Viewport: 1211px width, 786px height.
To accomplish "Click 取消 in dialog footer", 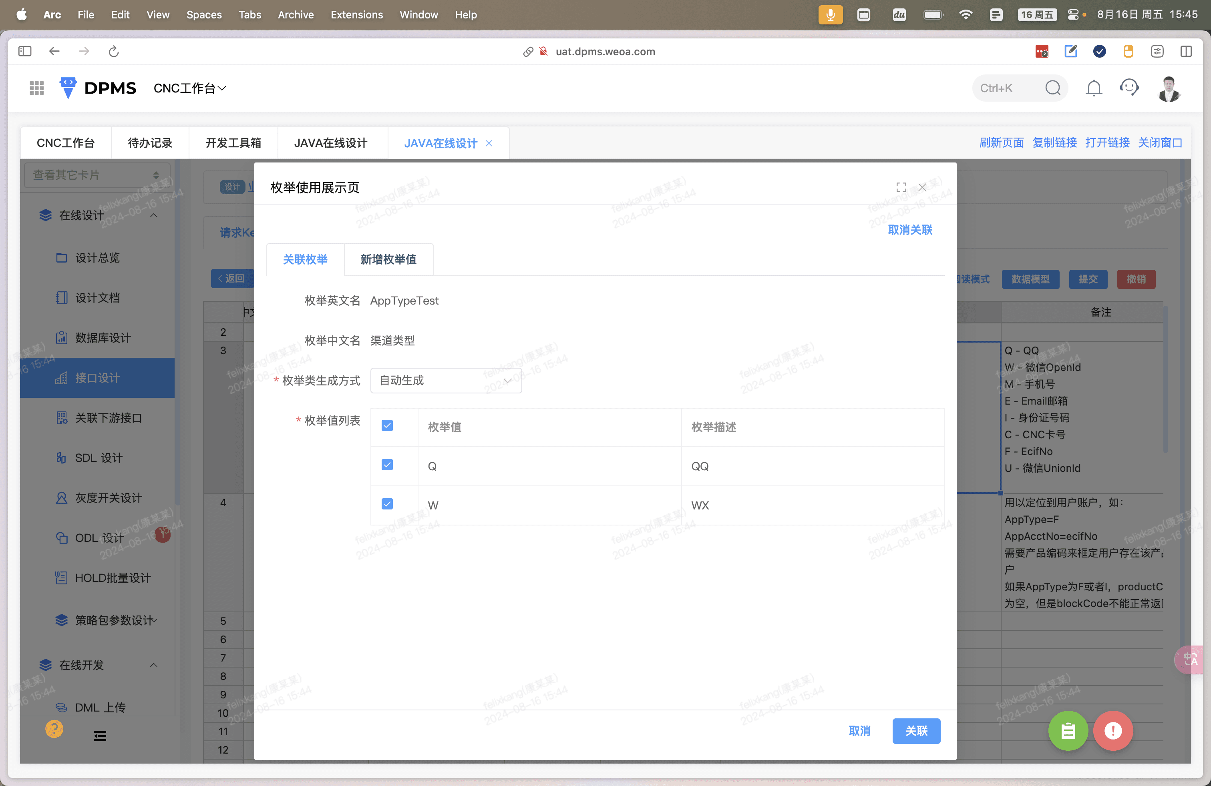I will coord(859,731).
